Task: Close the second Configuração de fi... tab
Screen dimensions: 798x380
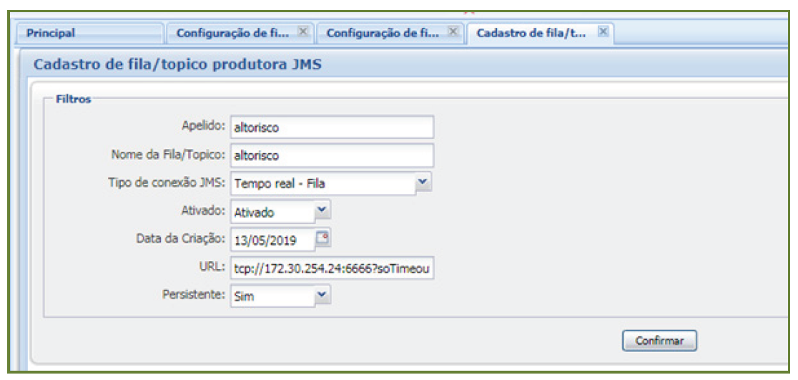Action: (453, 32)
